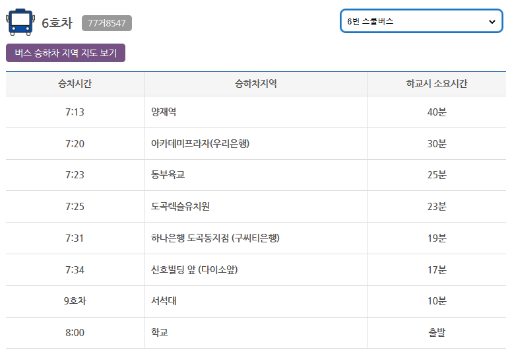Click the 19분 duration cell
The height and width of the screenshot is (354, 510).
(437, 238)
